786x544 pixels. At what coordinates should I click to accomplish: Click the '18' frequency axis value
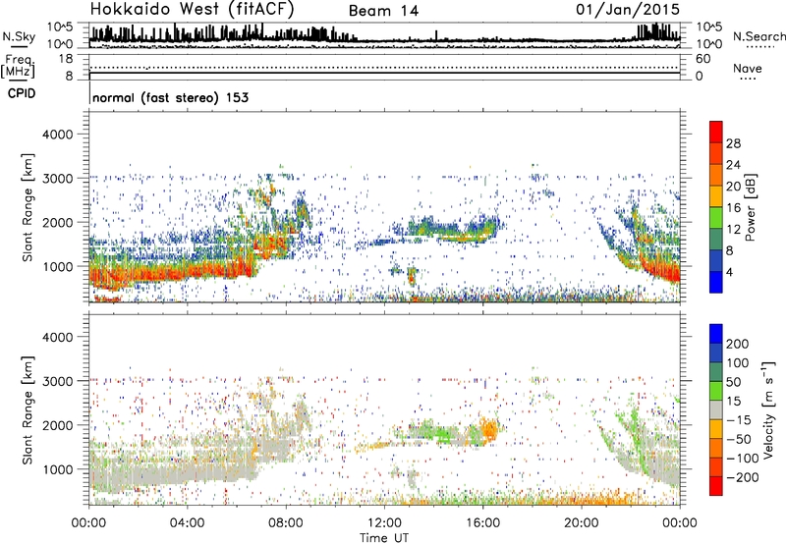[x=66, y=59]
